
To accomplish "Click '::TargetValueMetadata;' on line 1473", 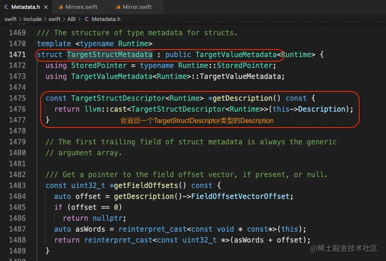I will (x=238, y=76).
